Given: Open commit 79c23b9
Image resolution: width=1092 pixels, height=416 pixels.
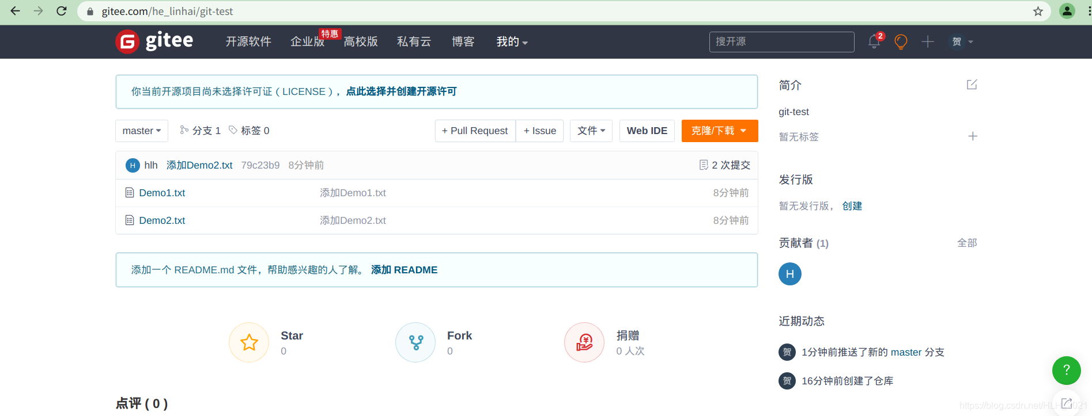Looking at the screenshot, I should click(x=260, y=165).
